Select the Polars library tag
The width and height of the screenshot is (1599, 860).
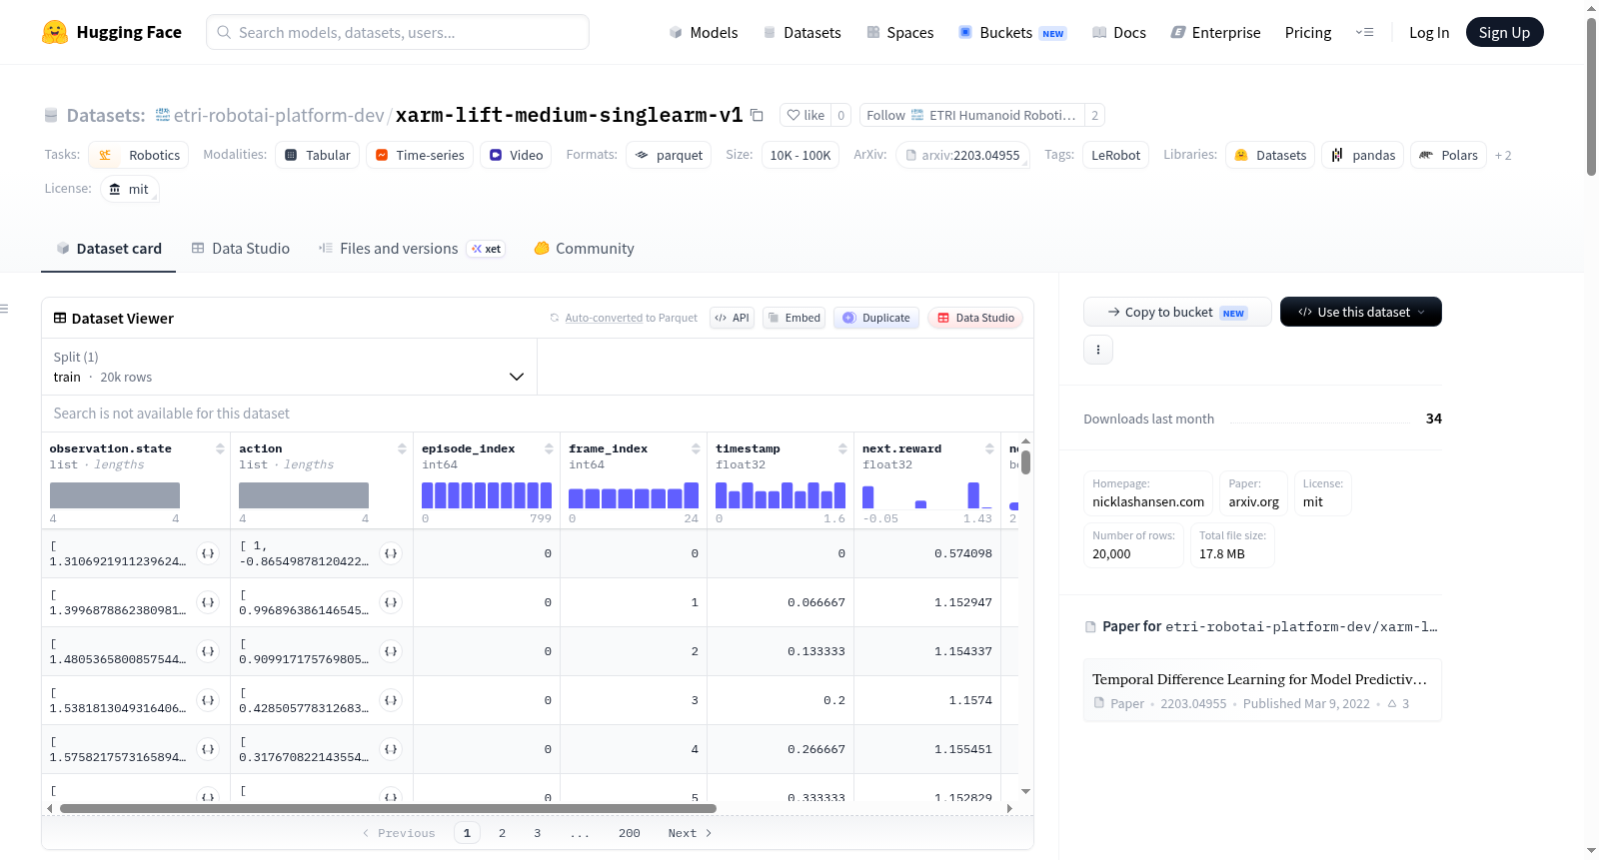coord(1448,155)
